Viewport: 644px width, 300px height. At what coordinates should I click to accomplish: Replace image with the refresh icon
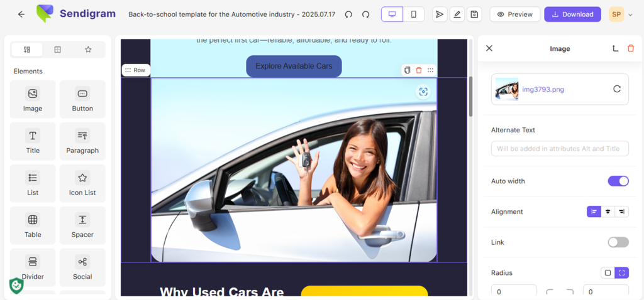[x=616, y=89]
